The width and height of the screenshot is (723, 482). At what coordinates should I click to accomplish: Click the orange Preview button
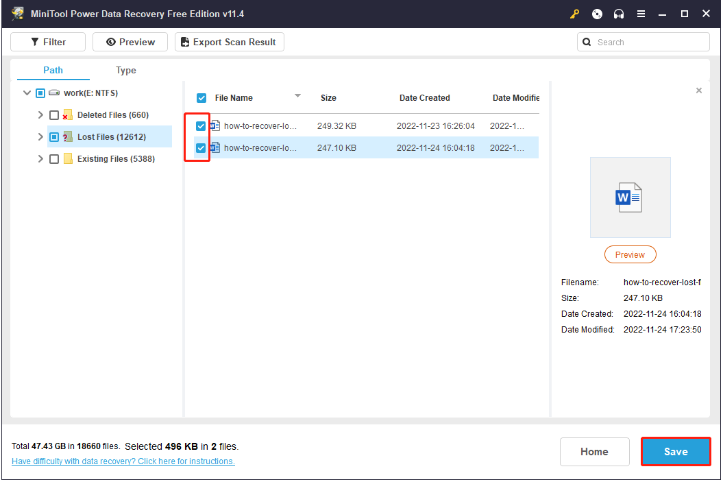(x=630, y=254)
